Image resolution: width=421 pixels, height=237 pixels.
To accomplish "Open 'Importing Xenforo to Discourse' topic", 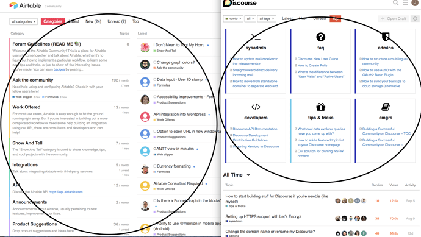I will 256,146.
